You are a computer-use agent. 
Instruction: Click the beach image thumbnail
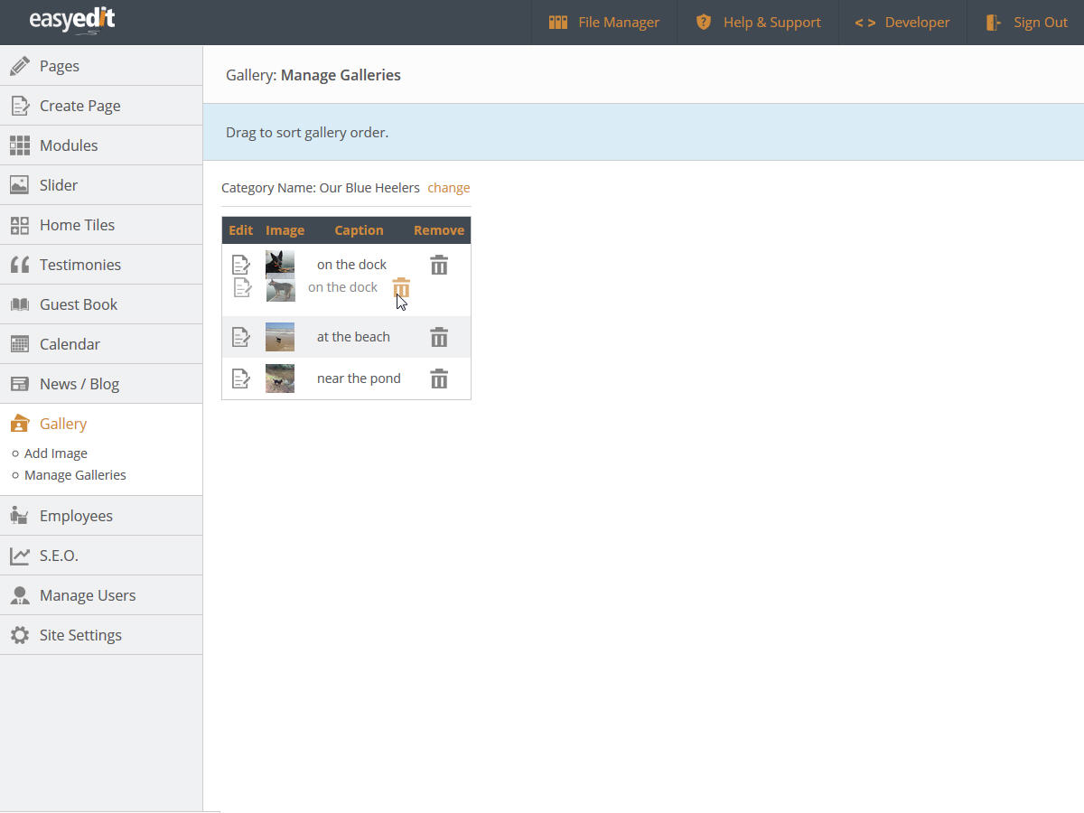coord(280,337)
